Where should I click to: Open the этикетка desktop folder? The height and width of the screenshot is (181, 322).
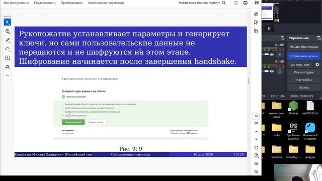coord(277,152)
